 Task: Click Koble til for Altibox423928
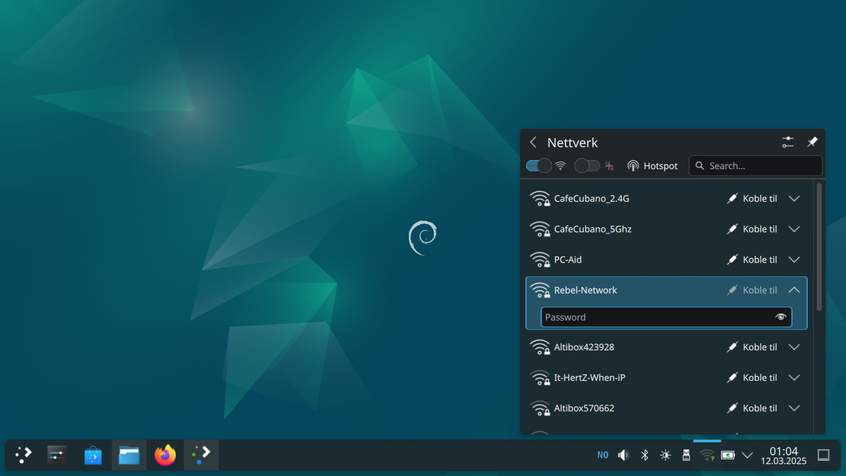click(752, 347)
